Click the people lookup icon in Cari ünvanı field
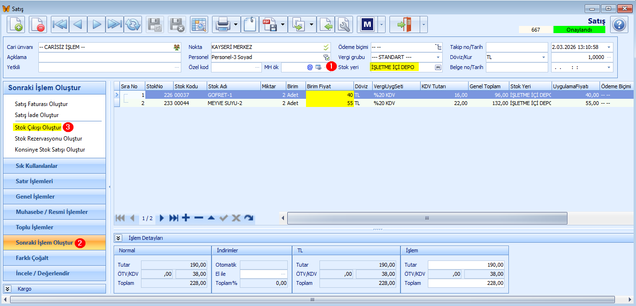This screenshot has height=306, width=636. 177,47
